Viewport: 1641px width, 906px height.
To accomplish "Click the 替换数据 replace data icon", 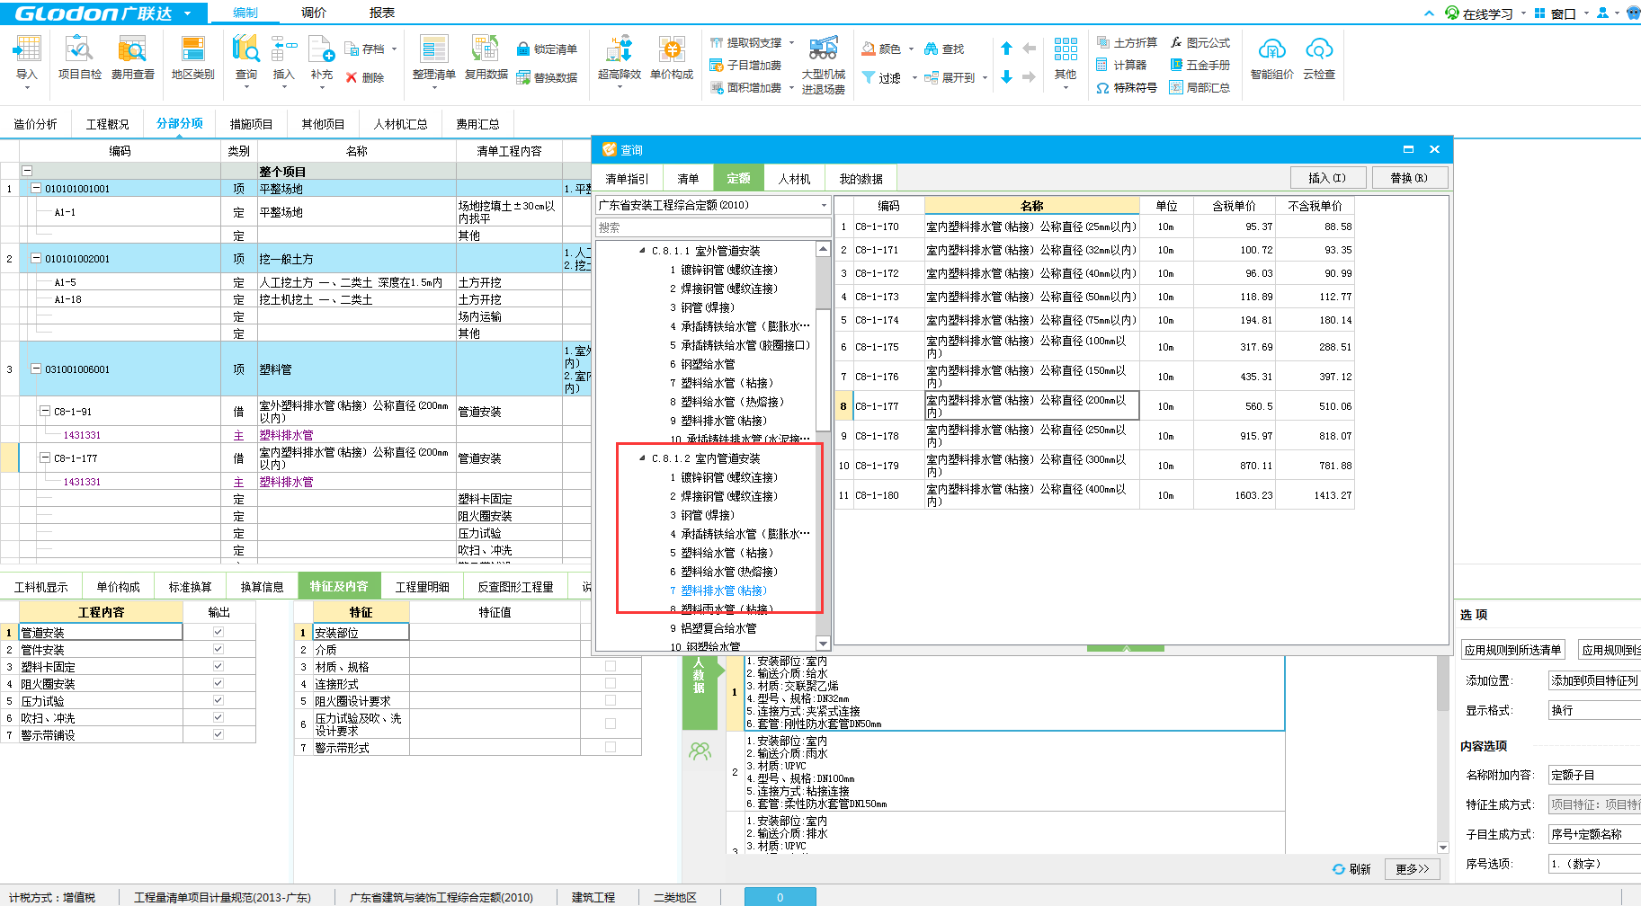I will (547, 78).
